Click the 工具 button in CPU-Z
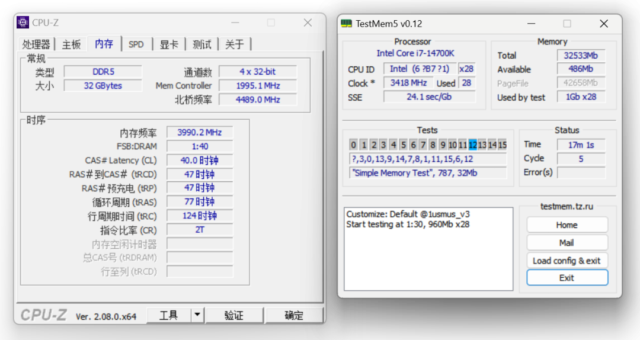 pos(168,316)
